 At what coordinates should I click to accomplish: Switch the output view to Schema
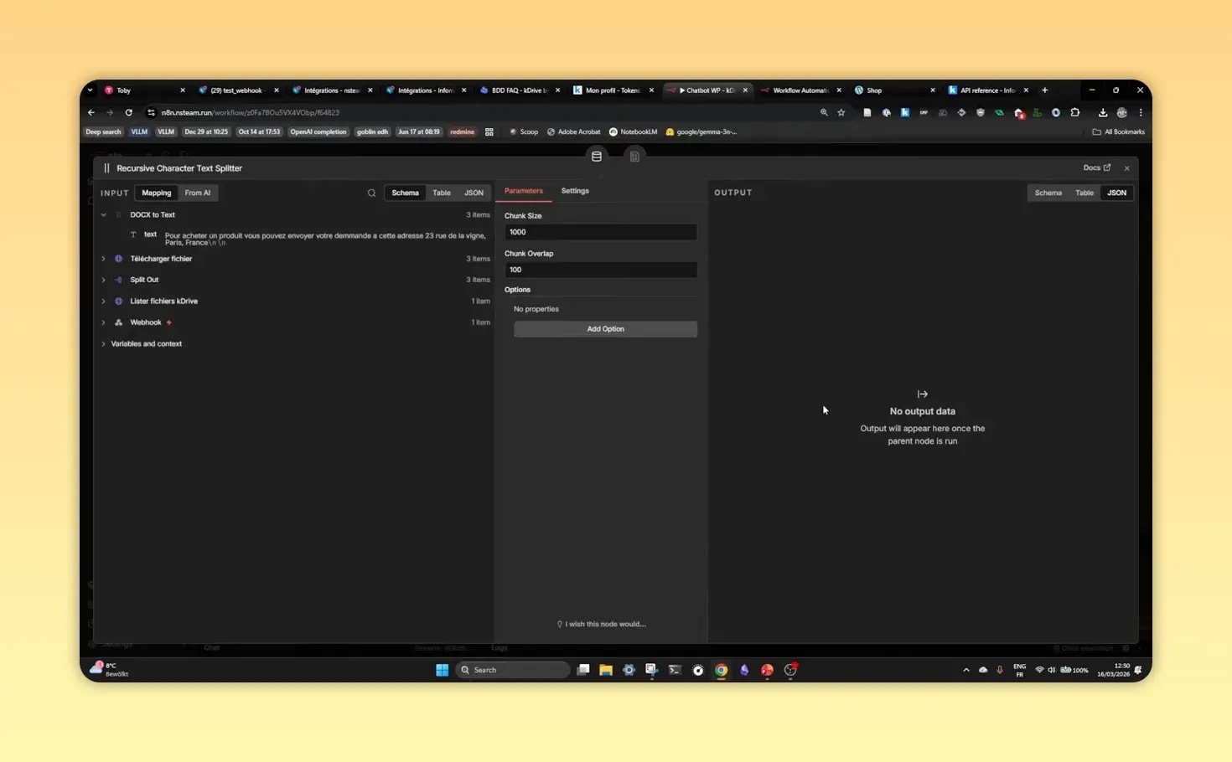[x=1048, y=193]
